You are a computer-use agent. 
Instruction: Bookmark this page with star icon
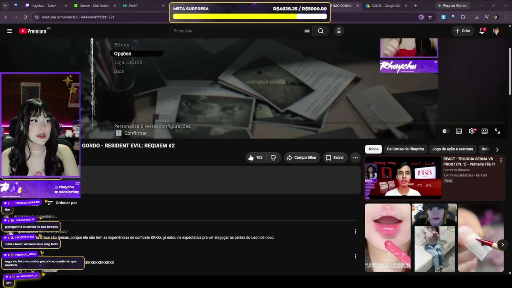(430, 17)
